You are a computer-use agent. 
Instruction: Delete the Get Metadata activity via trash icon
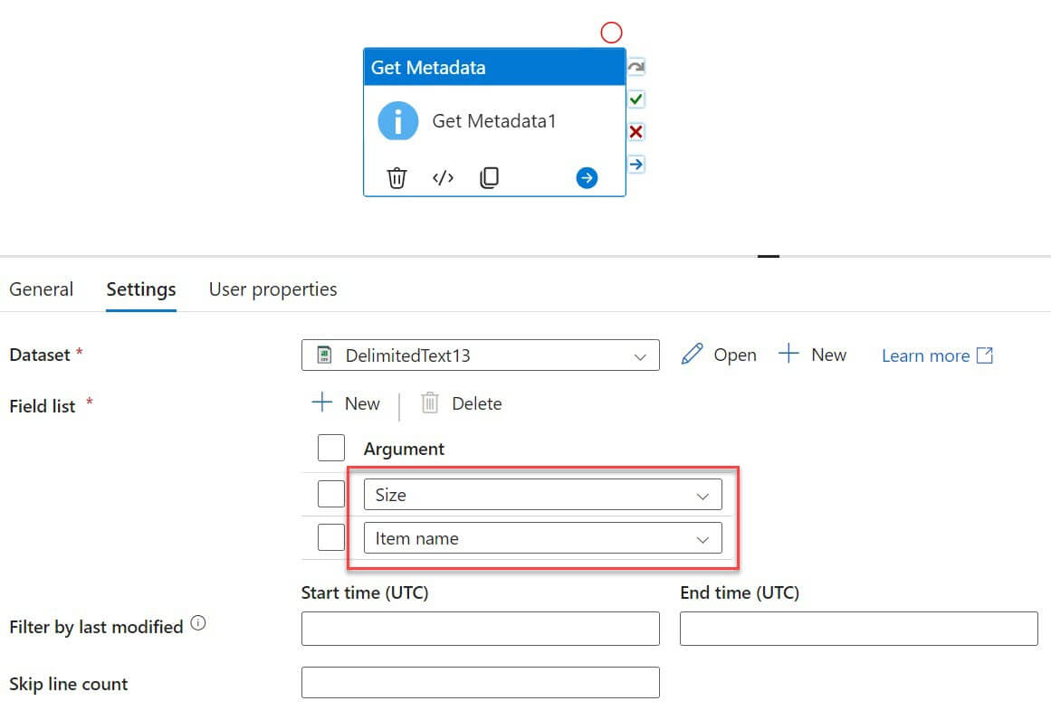pyautogui.click(x=397, y=177)
